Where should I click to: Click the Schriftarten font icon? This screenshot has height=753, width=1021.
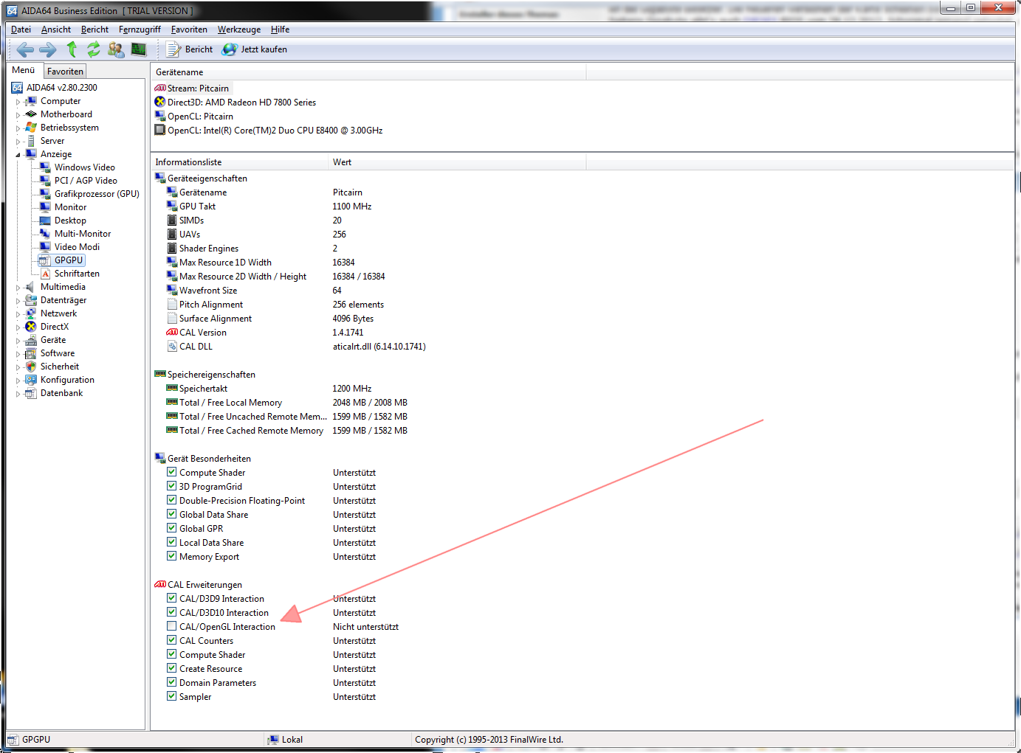[45, 274]
